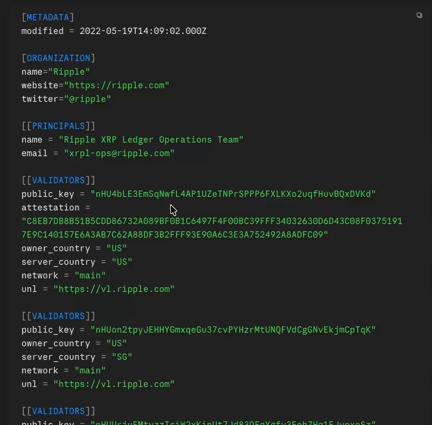Select the organization name value "Ripple"
The width and height of the screenshot is (432, 425).
pos(69,72)
